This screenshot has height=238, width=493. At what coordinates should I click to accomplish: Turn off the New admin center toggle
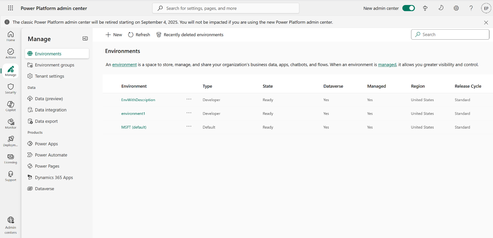tap(408, 8)
